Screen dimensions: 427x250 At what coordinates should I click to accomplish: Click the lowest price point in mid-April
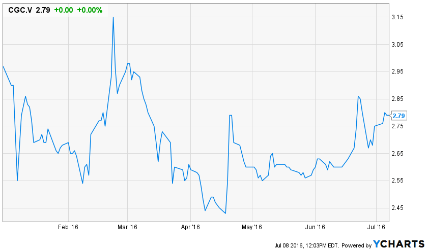[225, 213]
